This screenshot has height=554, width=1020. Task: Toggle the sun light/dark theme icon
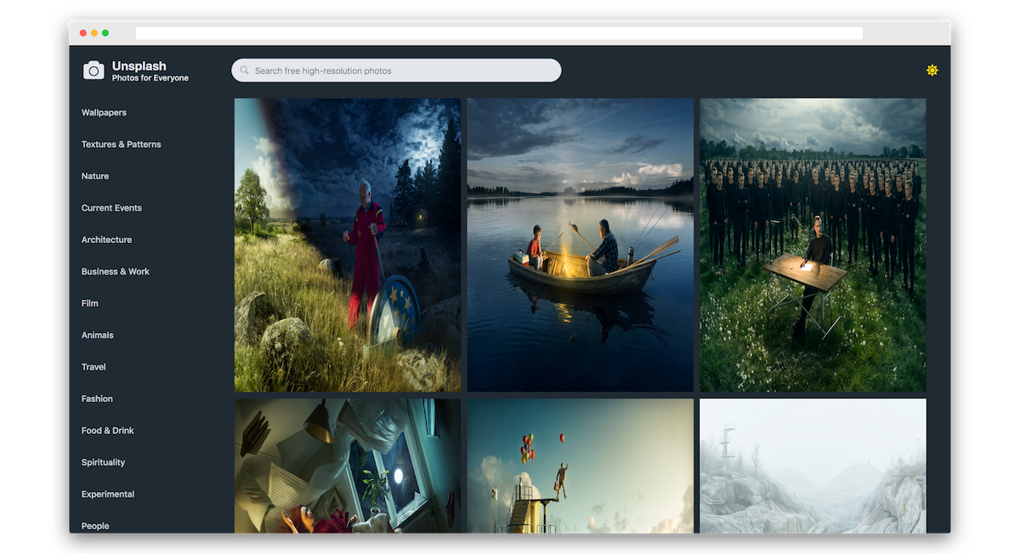[932, 71]
